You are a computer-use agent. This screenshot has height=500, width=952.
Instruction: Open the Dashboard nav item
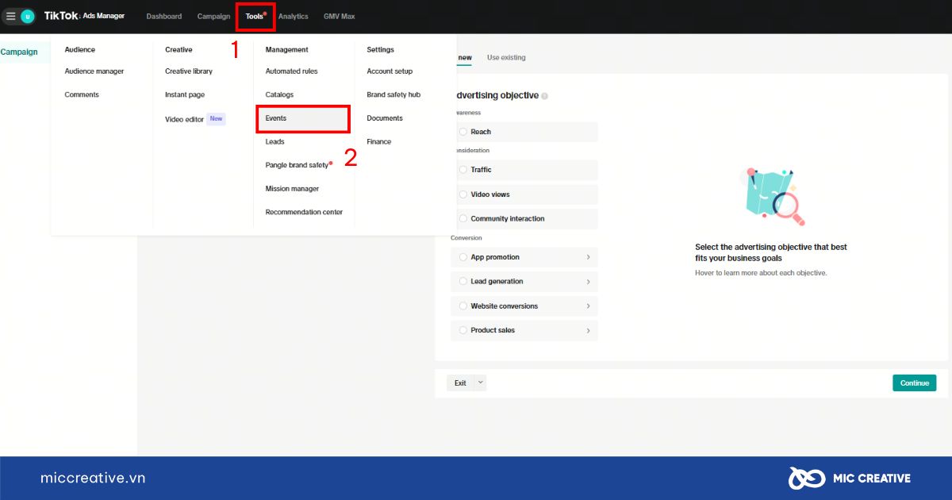point(164,16)
